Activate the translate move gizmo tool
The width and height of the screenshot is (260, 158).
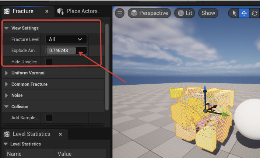[x=244, y=13]
